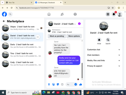Open the Shipes conversation
This screenshot has height=95, width=126.
pyautogui.click(x=22, y=28)
